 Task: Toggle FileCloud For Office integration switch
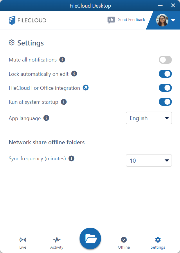click(165, 88)
